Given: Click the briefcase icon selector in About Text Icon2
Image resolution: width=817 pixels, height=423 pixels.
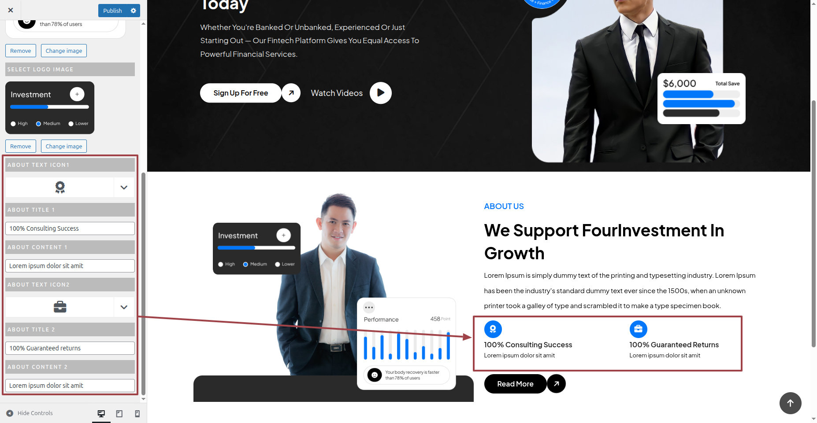Looking at the screenshot, I should coord(60,307).
